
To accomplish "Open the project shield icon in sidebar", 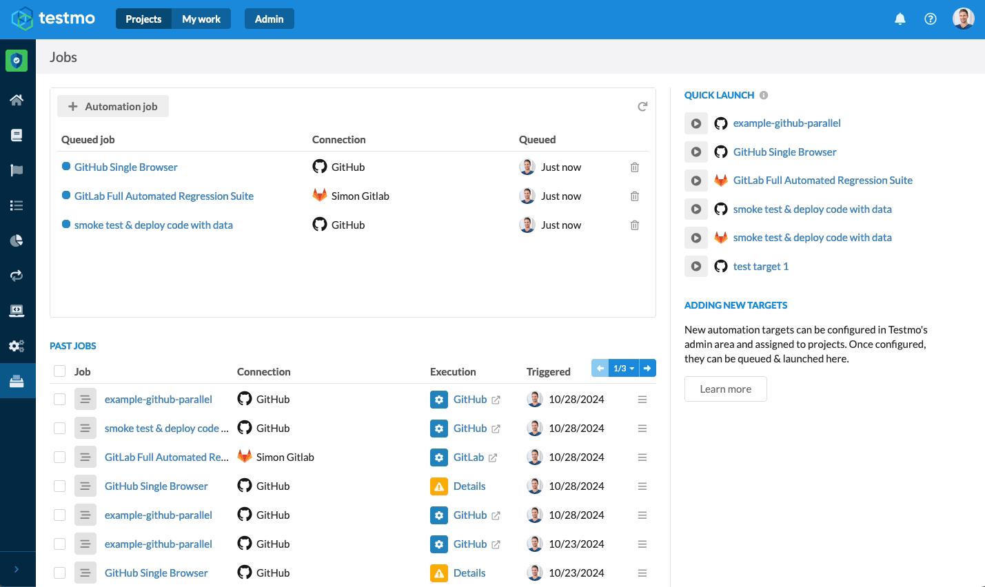I will click(x=17, y=61).
